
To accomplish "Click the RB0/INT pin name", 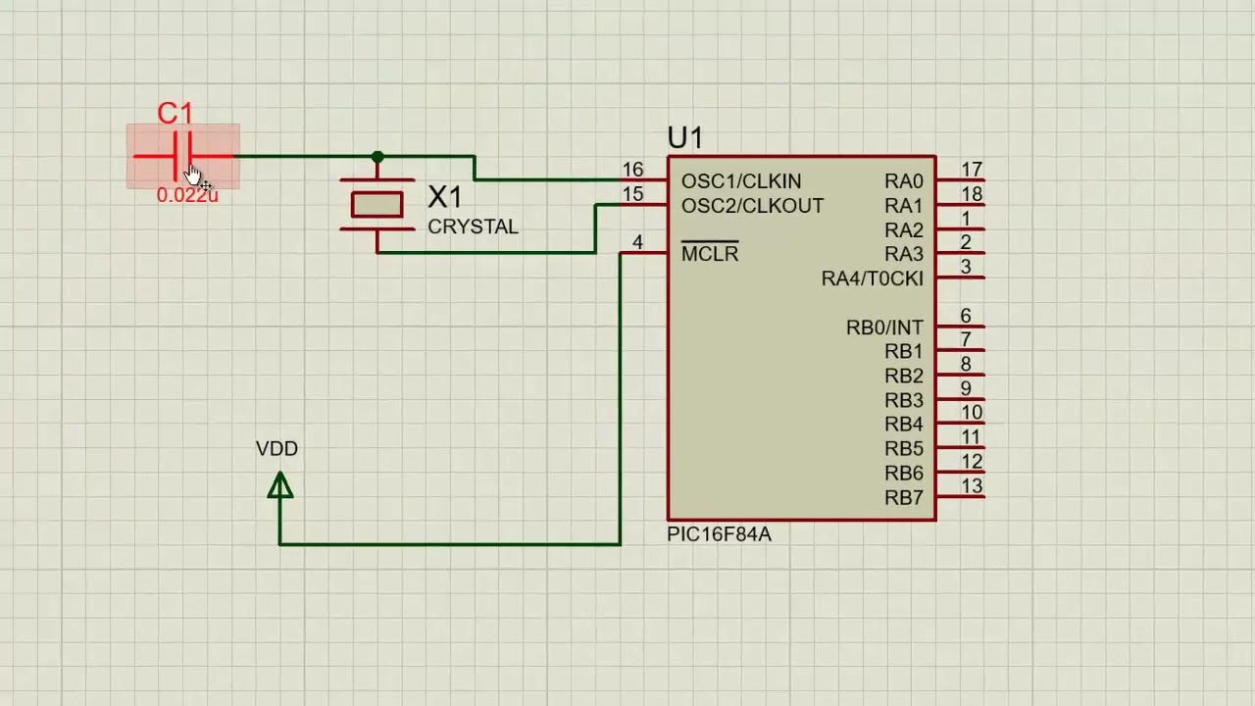I will pos(884,328).
